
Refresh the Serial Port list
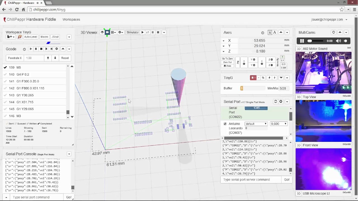pyautogui.click(x=275, y=102)
